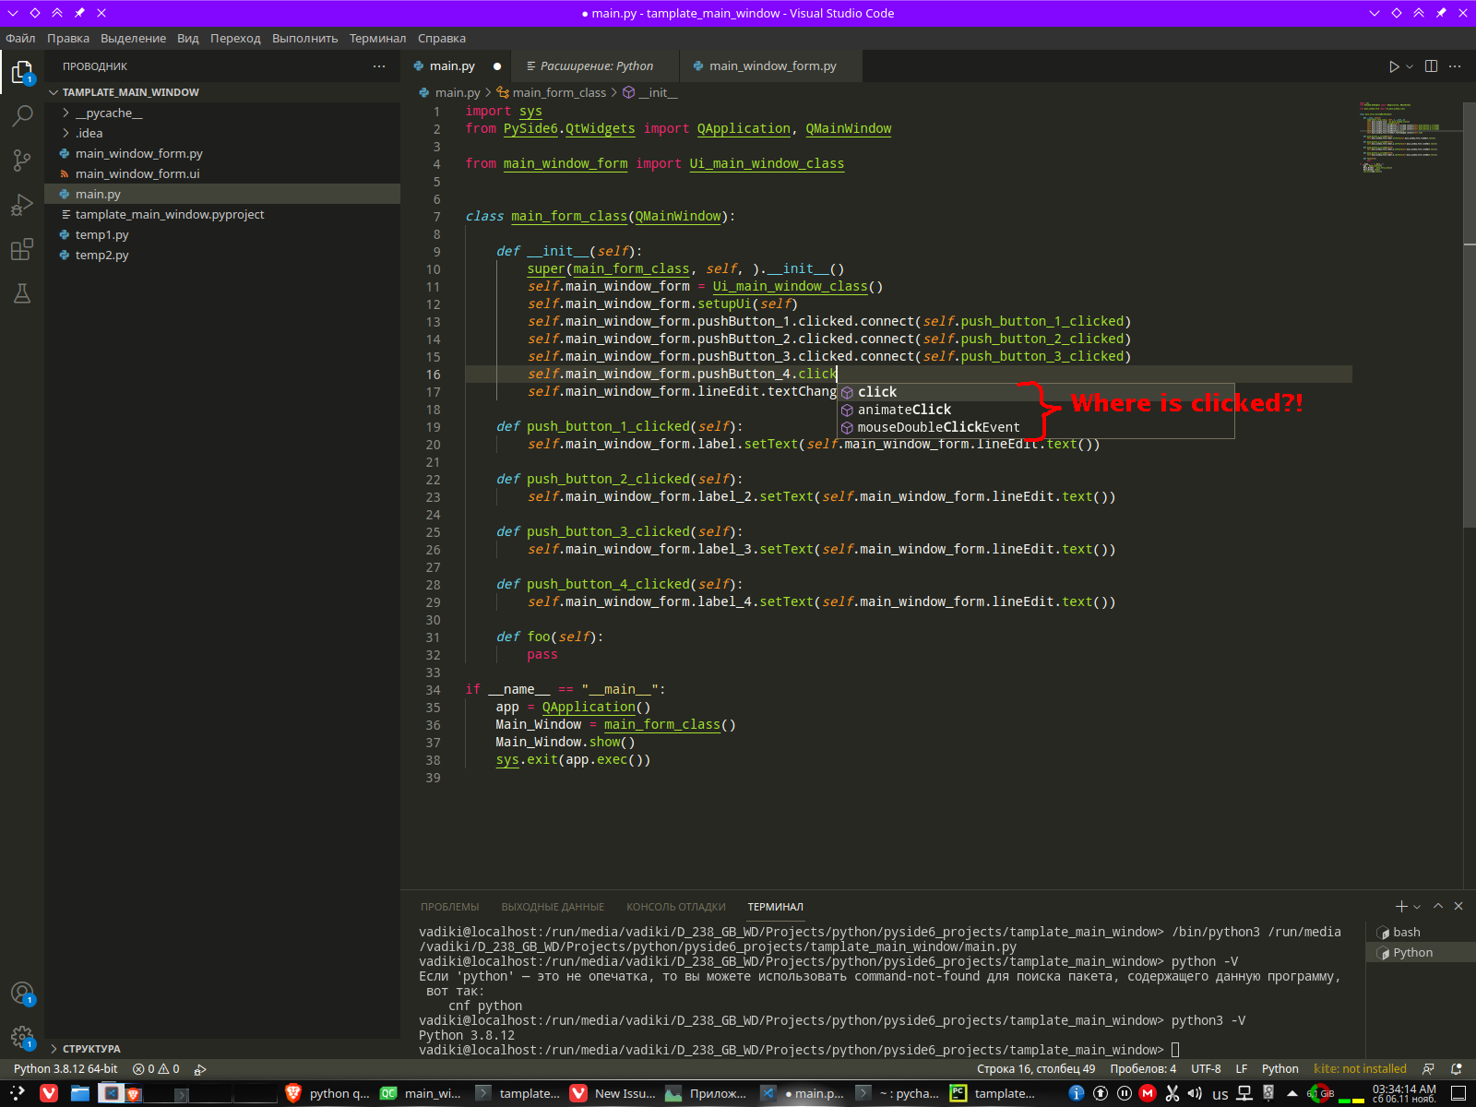1476x1107 pixels.
Task: Switch to the main_window_form.py tab
Action: coord(770,65)
